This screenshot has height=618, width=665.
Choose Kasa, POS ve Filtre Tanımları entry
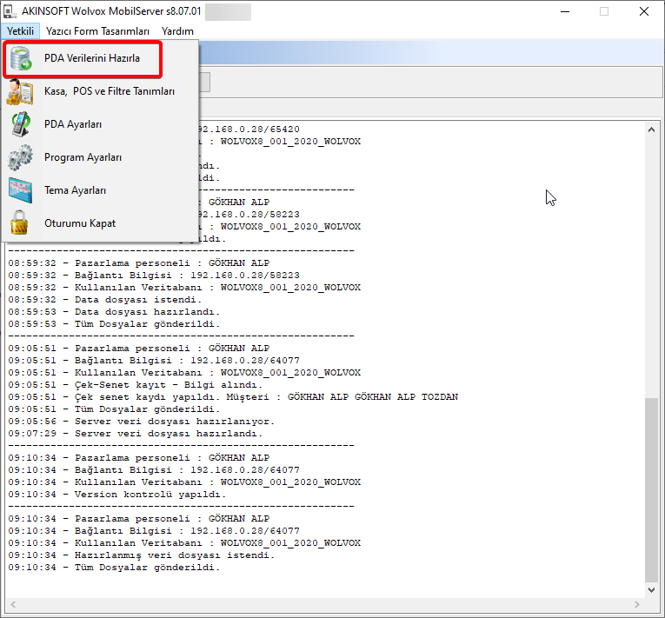click(x=100, y=91)
